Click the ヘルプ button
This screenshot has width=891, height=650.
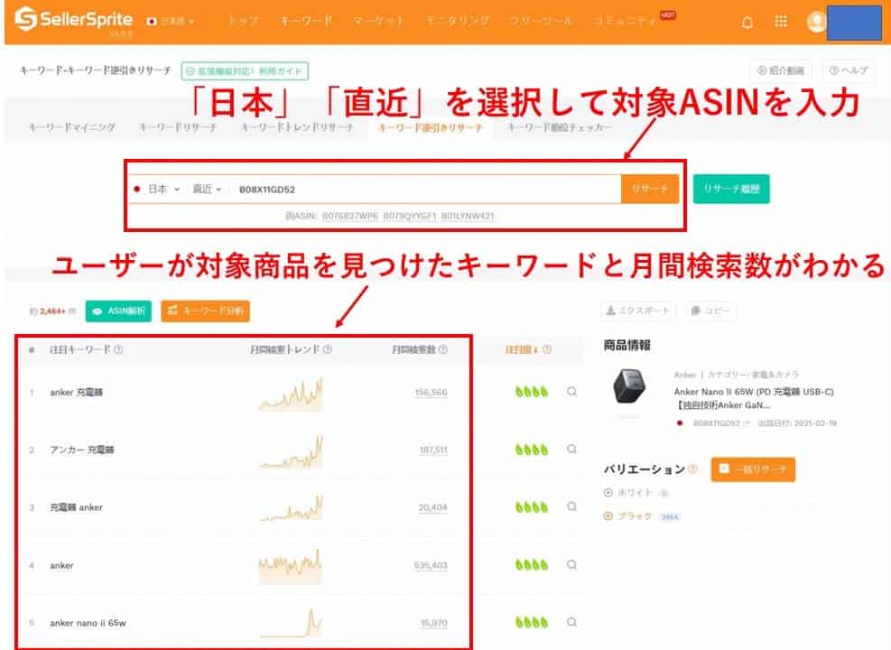(848, 70)
